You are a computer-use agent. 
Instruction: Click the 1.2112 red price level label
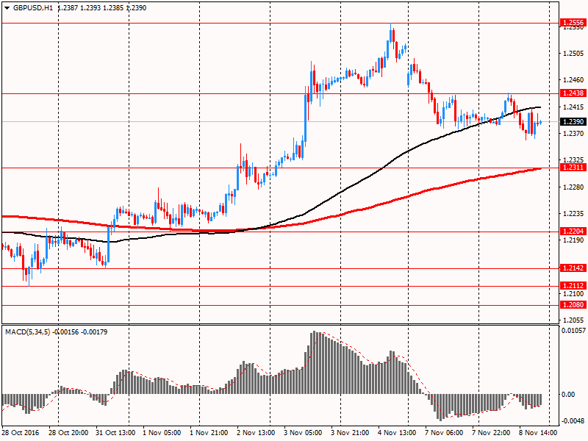(x=573, y=285)
